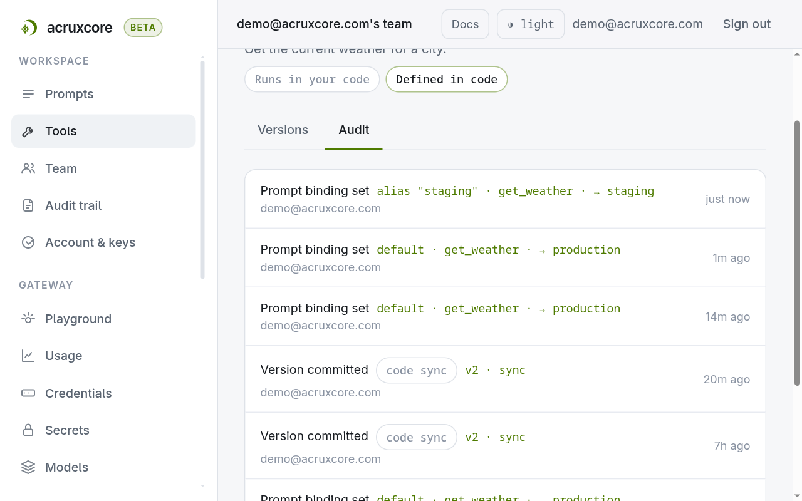
Task: Click the "Defined in code" pill
Action: tap(447, 80)
